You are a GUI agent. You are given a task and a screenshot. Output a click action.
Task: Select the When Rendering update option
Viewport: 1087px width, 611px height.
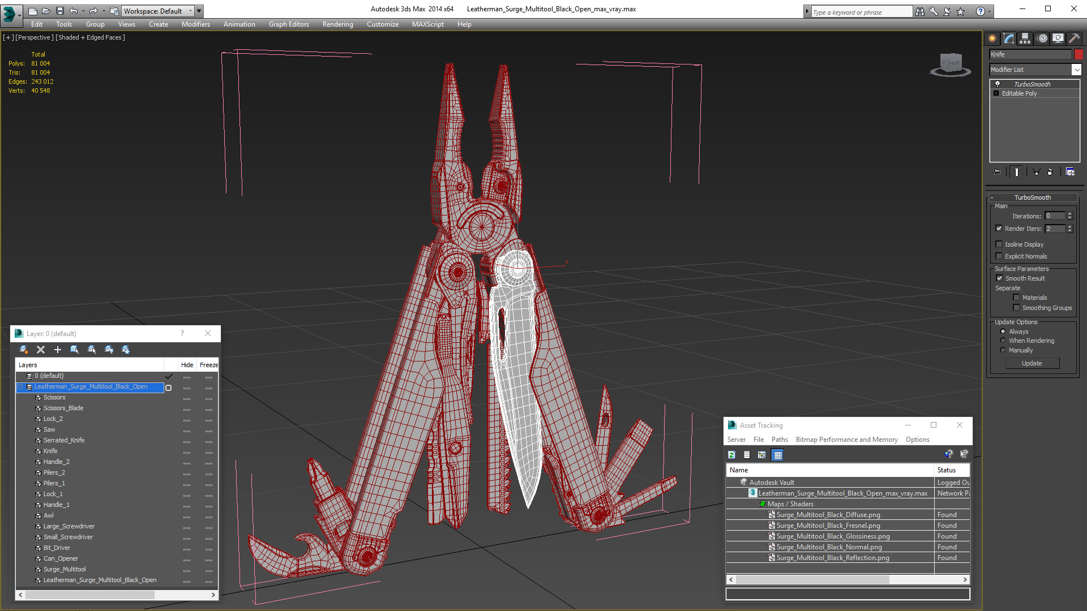(x=1003, y=341)
